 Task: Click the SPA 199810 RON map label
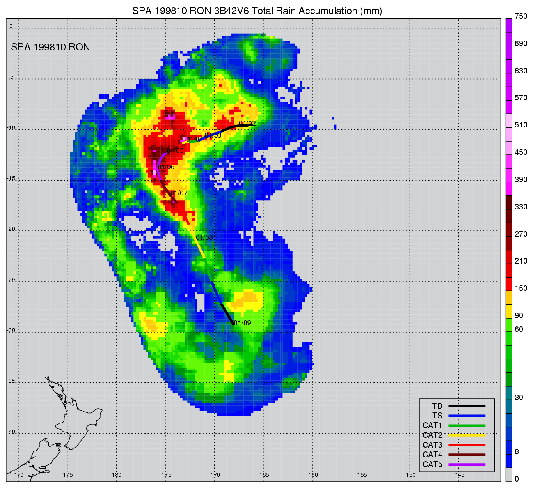(x=50, y=47)
